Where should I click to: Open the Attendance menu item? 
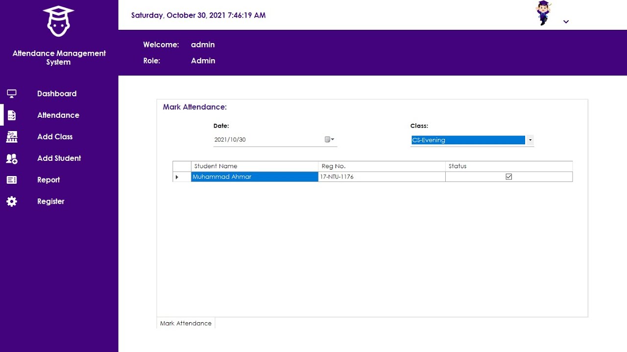pyautogui.click(x=58, y=115)
